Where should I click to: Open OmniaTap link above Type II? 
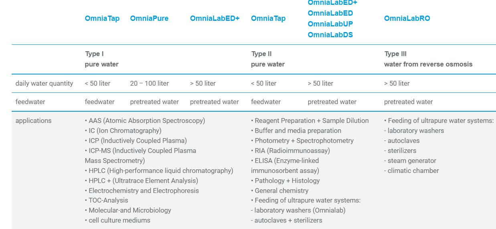pyautogui.click(x=268, y=18)
